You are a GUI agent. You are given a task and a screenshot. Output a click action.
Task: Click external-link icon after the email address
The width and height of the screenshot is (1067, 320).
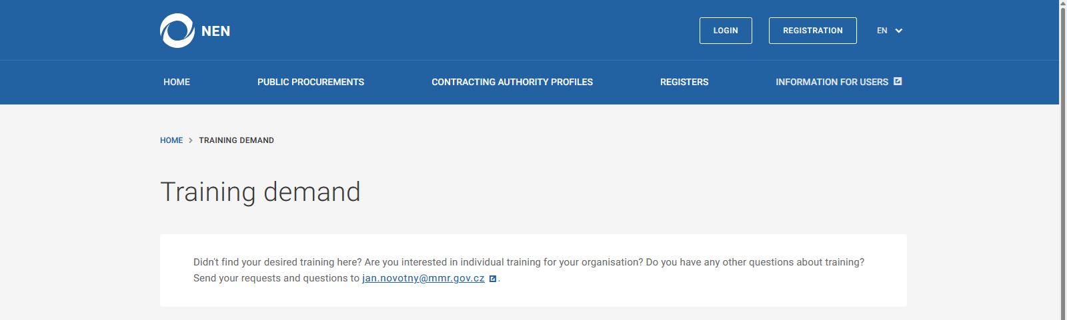[x=493, y=279]
